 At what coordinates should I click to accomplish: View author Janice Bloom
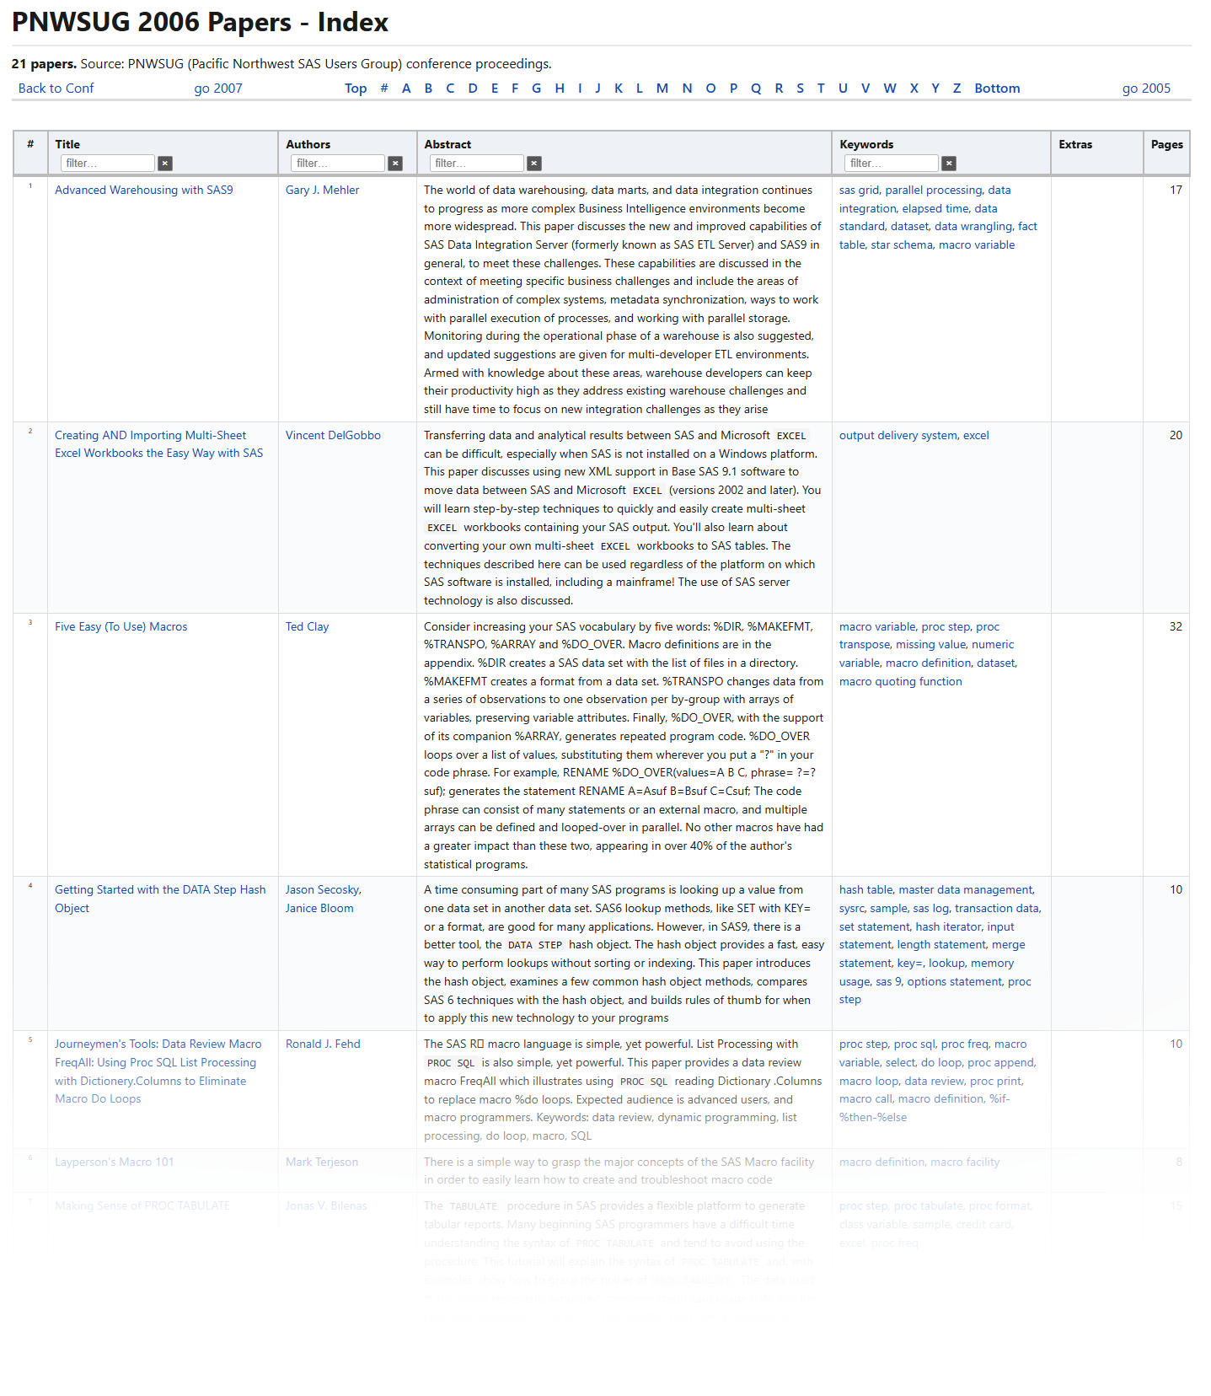click(319, 909)
